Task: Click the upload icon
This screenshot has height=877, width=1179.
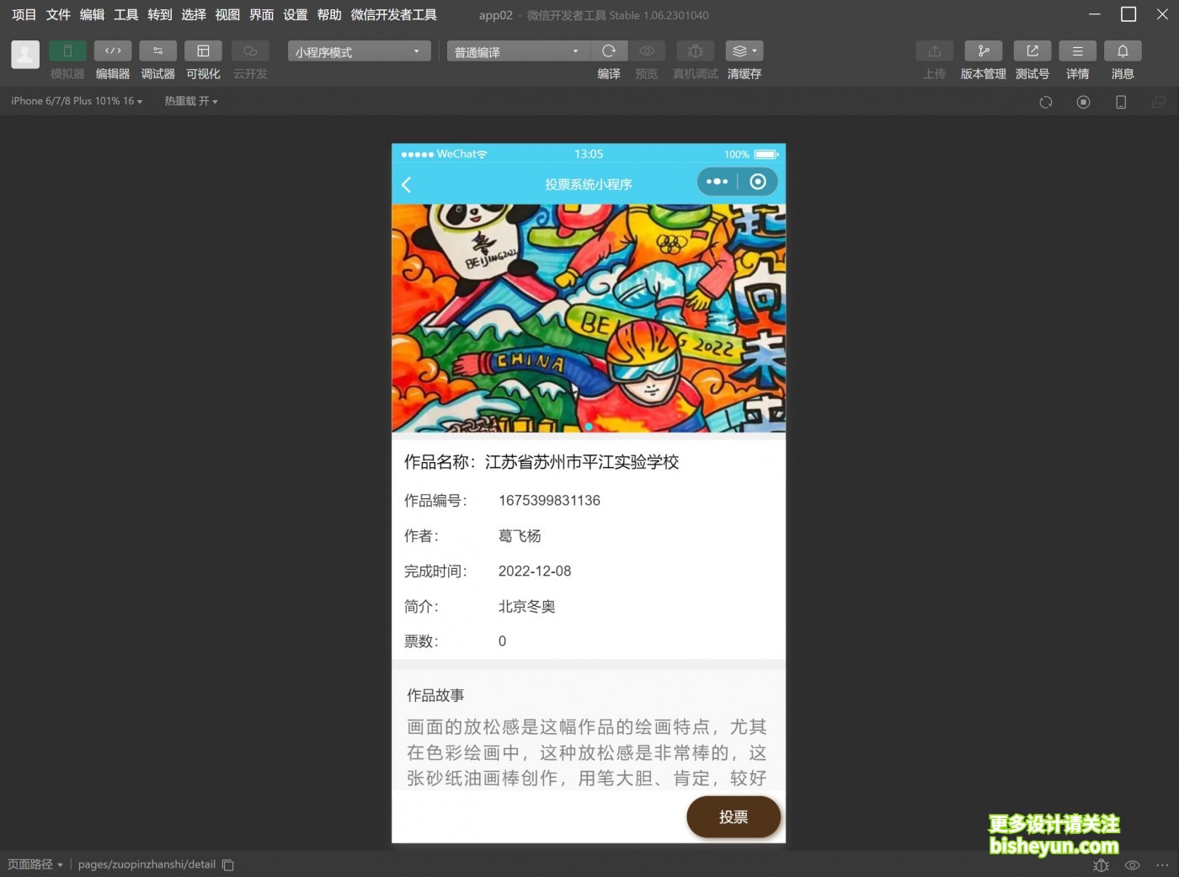Action: [x=935, y=51]
